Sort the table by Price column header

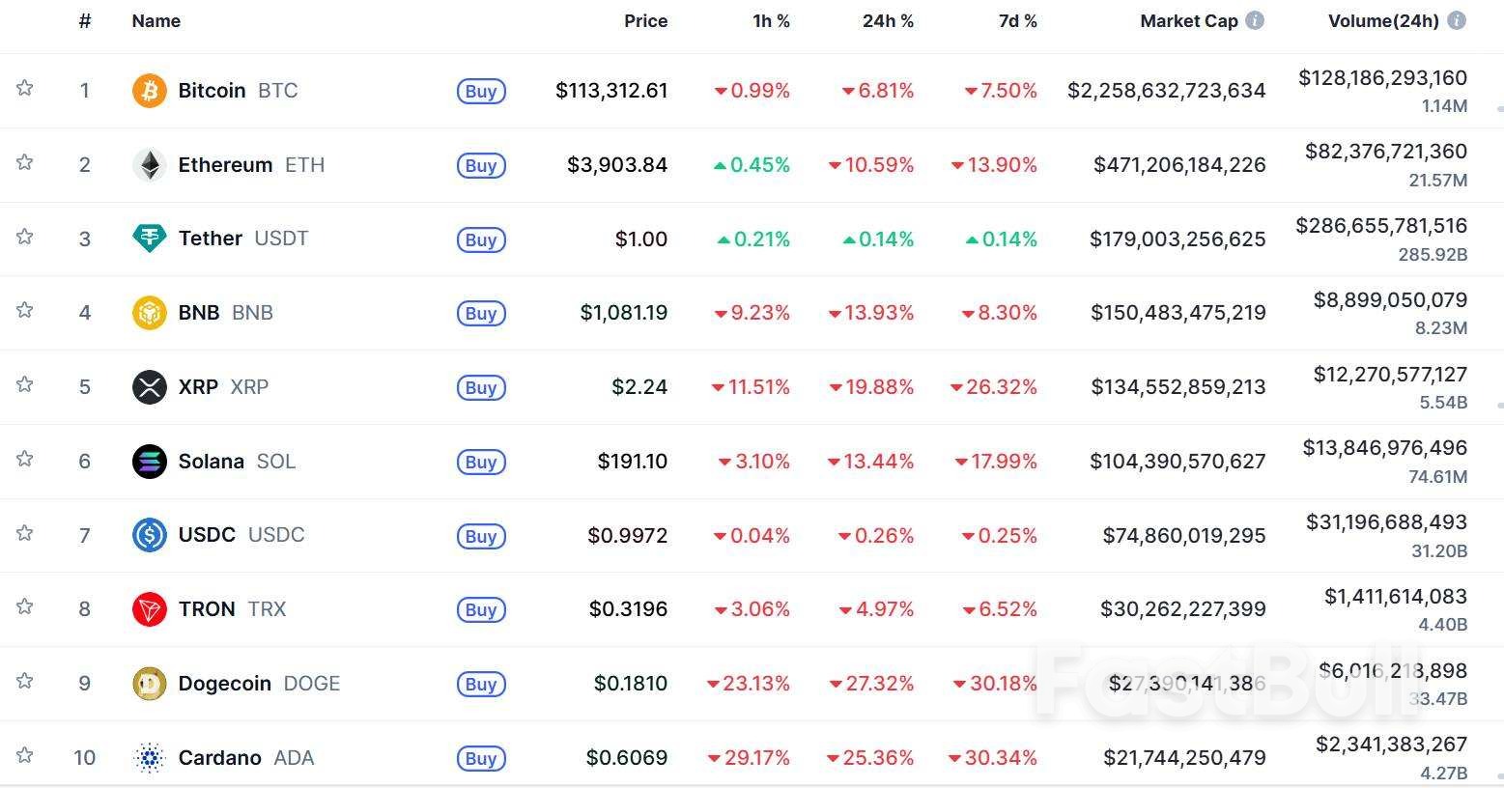pos(645,21)
